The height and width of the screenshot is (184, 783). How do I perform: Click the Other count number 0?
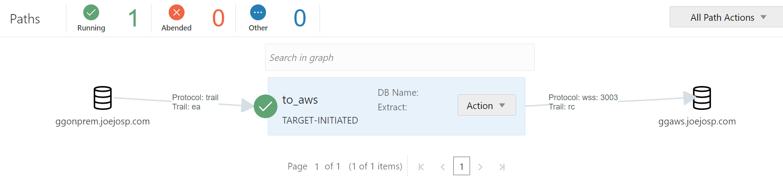click(300, 19)
